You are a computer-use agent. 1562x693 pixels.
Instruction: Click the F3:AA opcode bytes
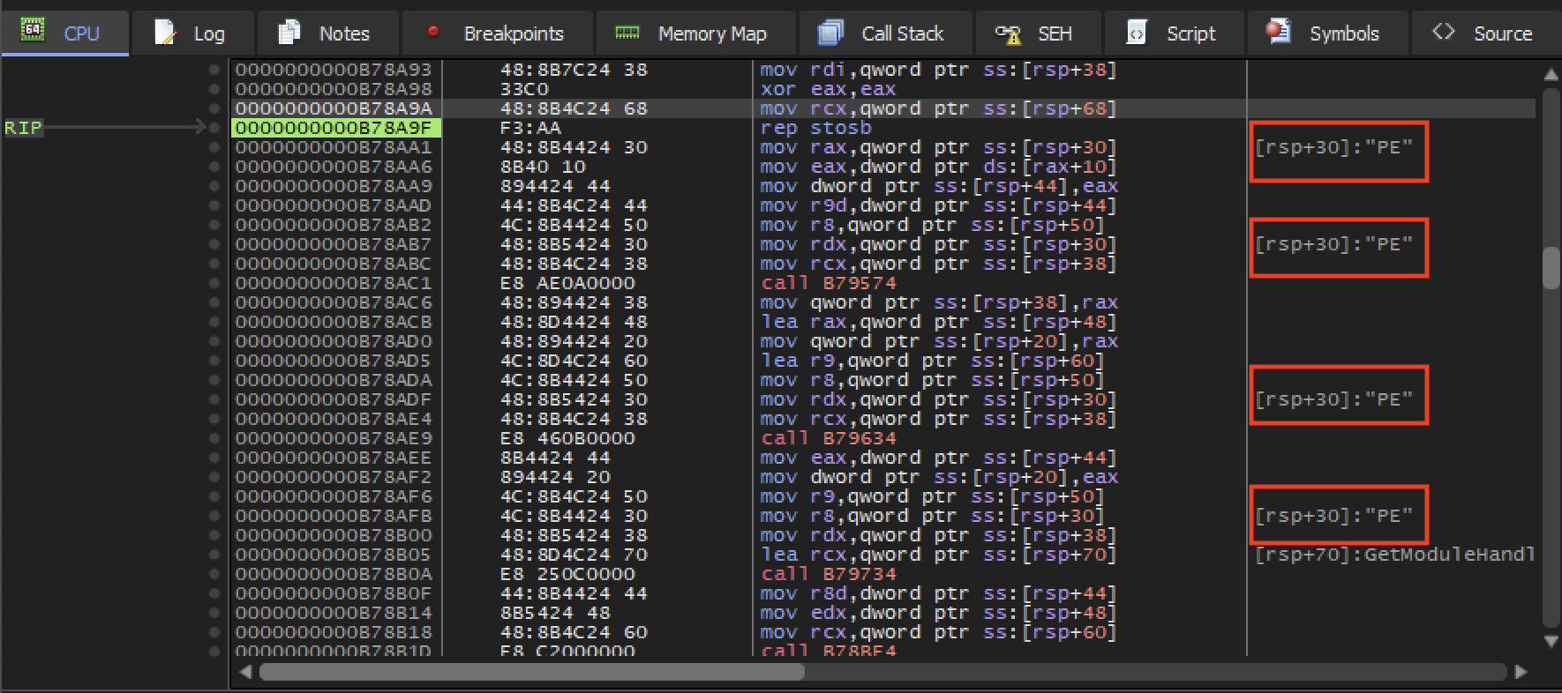click(x=530, y=128)
